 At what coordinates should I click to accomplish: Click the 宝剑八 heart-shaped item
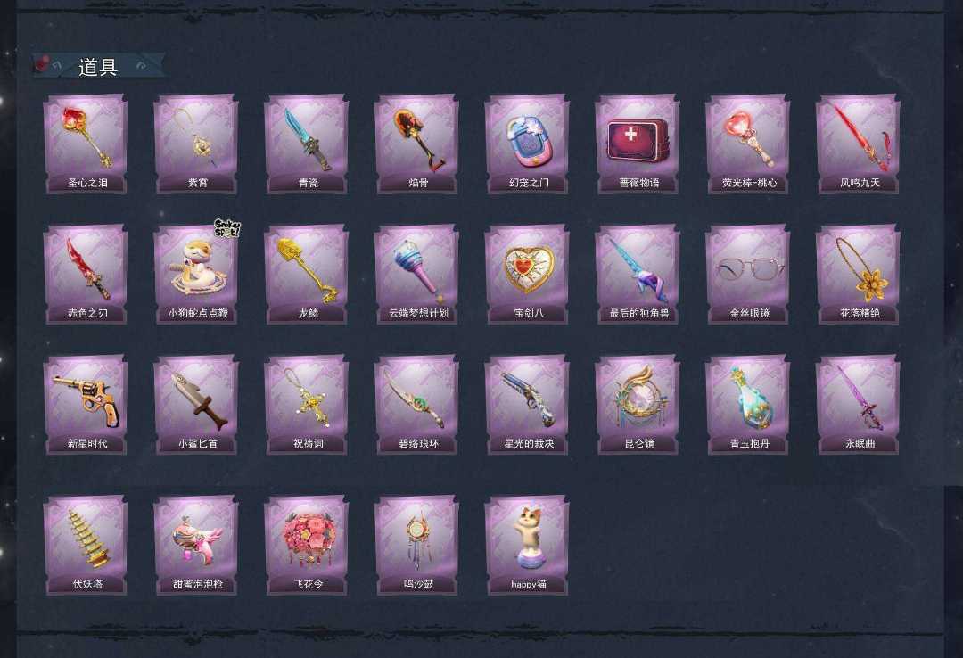(x=527, y=274)
